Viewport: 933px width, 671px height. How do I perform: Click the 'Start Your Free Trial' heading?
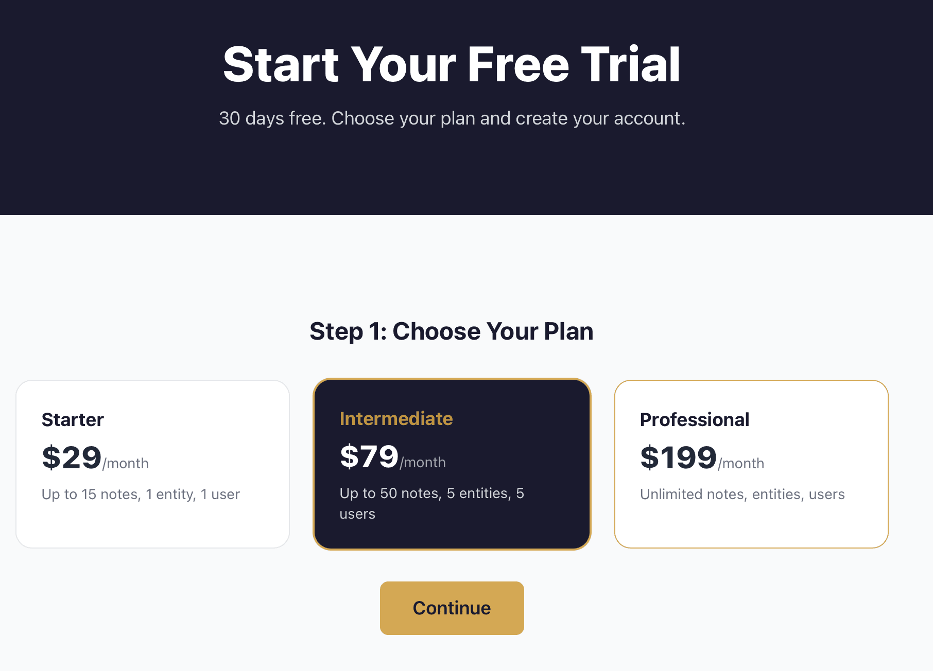452,64
